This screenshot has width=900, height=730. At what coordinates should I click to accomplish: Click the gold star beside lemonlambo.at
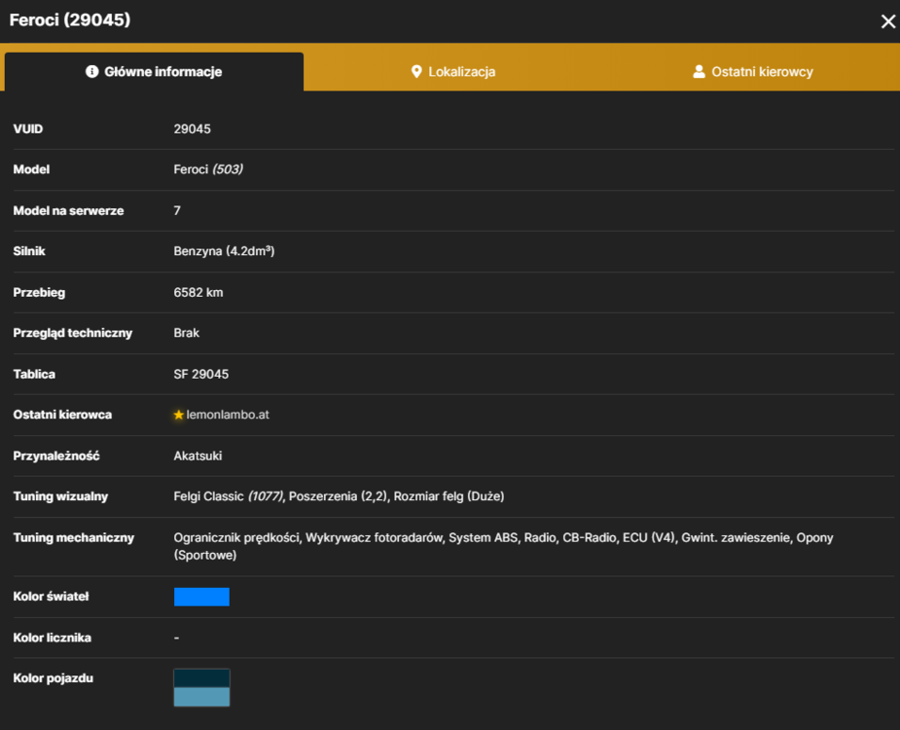[x=178, y=415]
